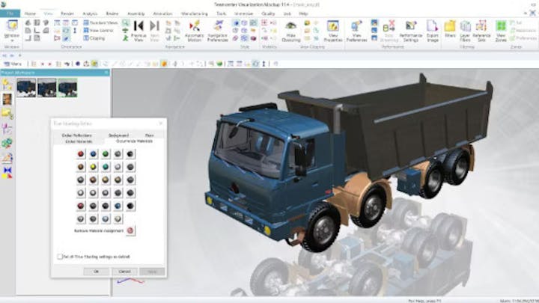Select the Background tab in dialog
The image size is (539, 303).
pos(118,135)
